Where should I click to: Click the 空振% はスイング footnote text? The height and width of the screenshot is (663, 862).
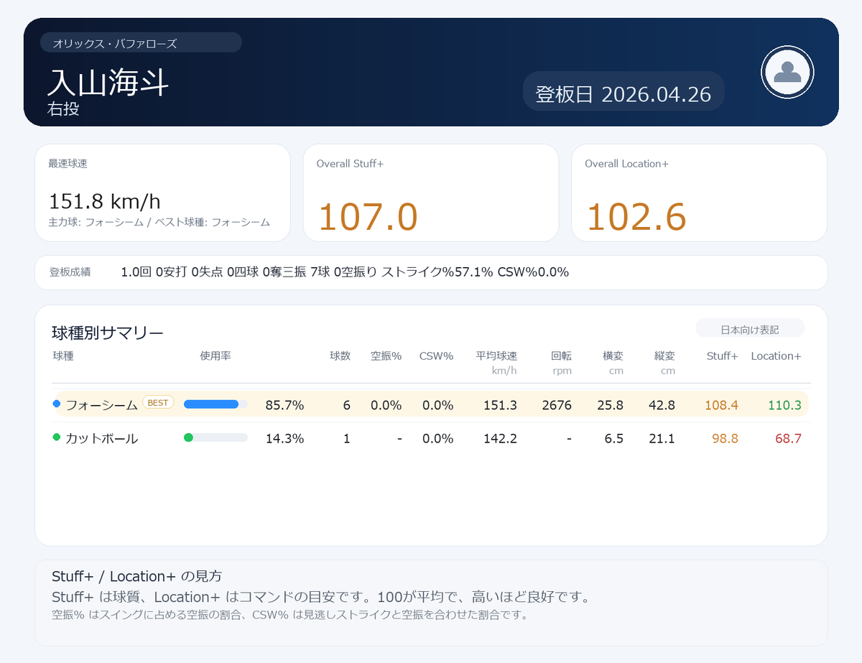pos(289,615)
